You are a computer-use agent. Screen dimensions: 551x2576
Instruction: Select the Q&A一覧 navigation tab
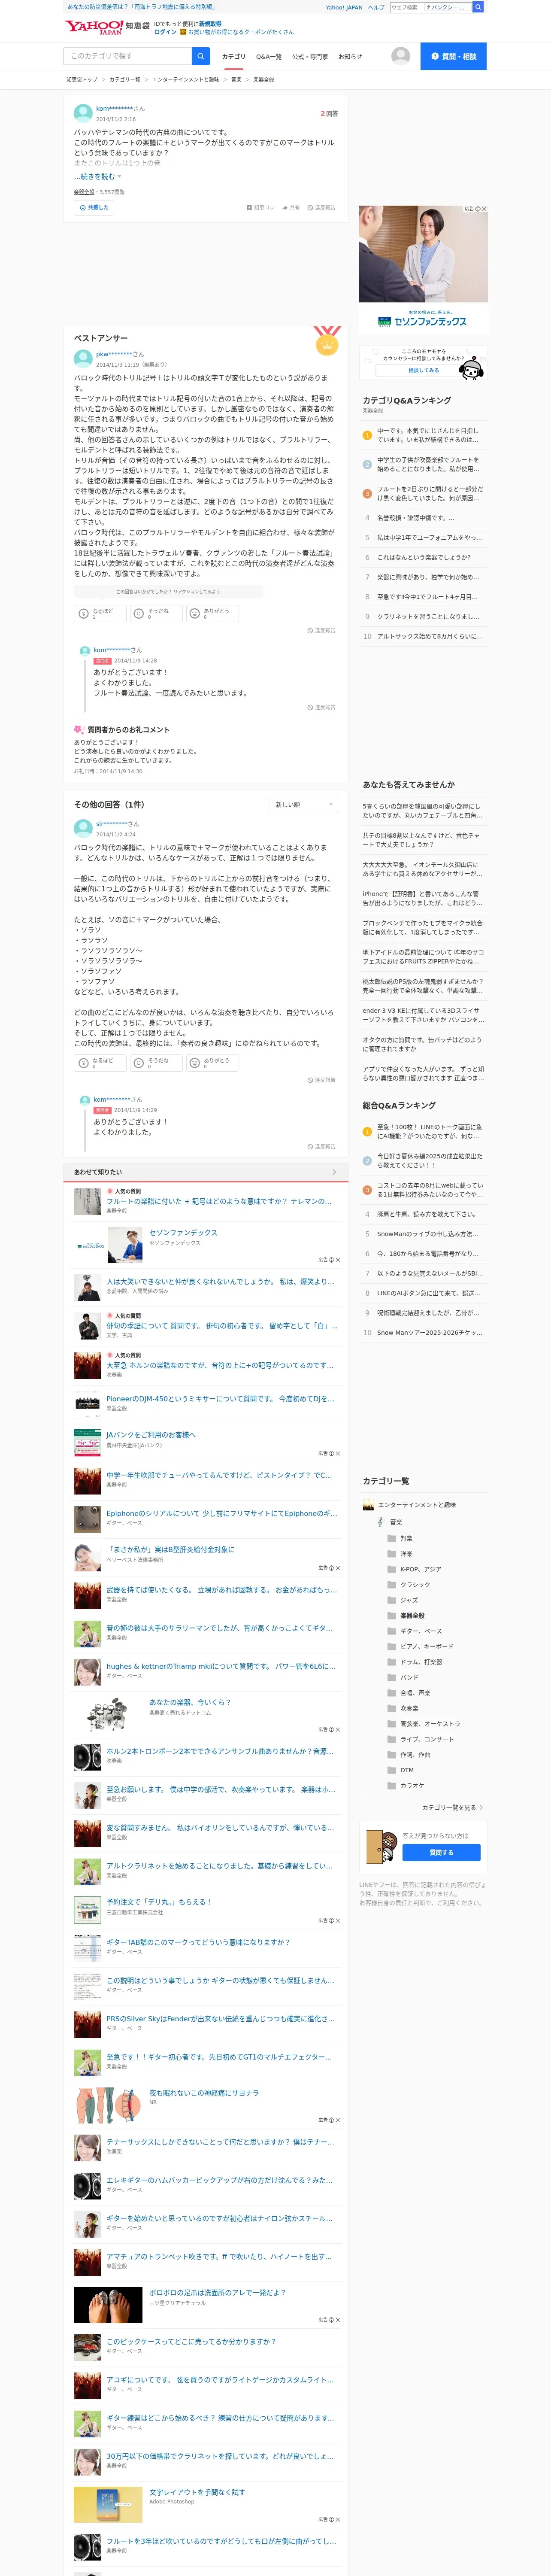268,57
